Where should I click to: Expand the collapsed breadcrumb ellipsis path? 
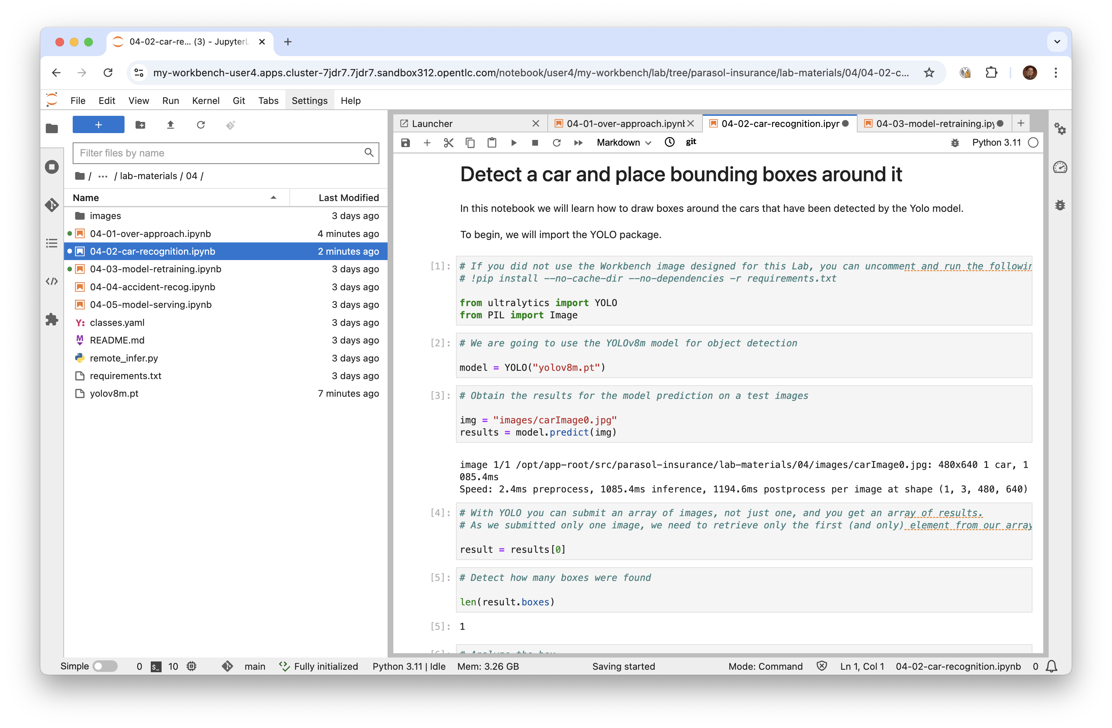(103, 176)
